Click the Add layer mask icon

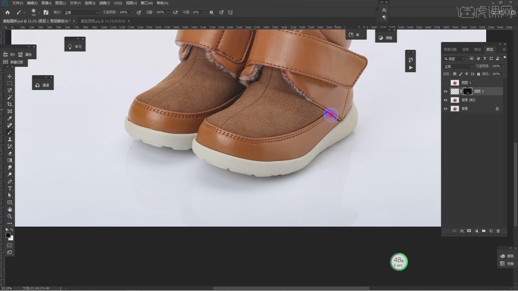[469, 231]
